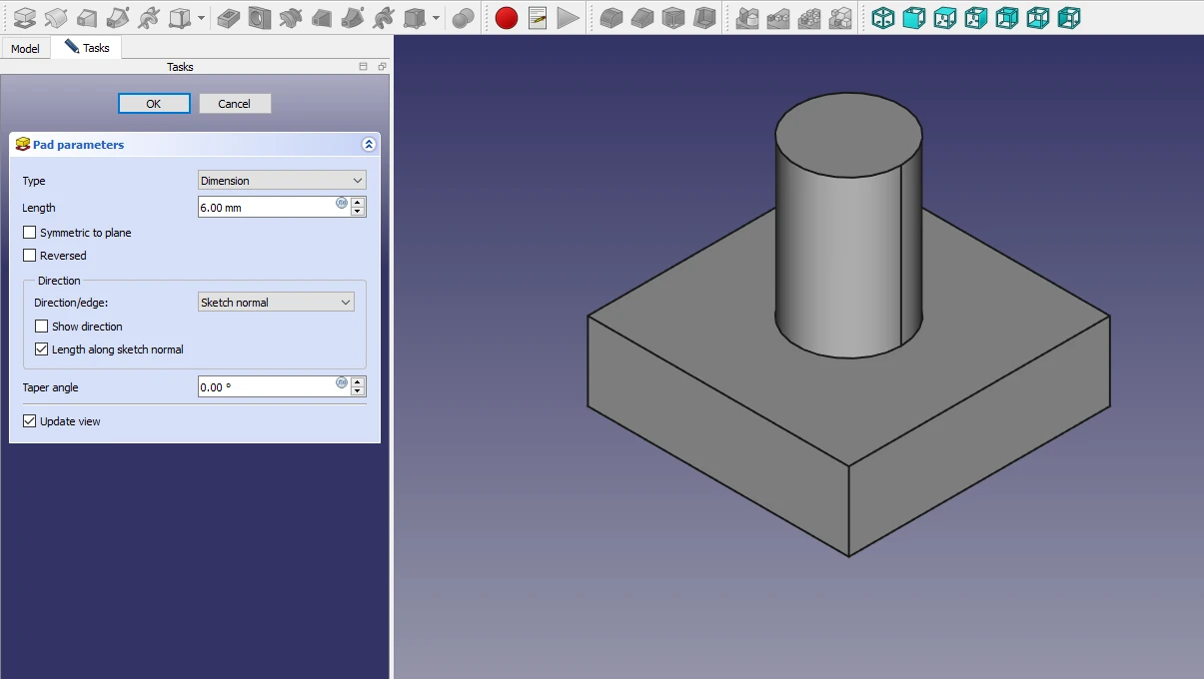
Task: Choose the Hole tool icon
Action: point(259,18)
